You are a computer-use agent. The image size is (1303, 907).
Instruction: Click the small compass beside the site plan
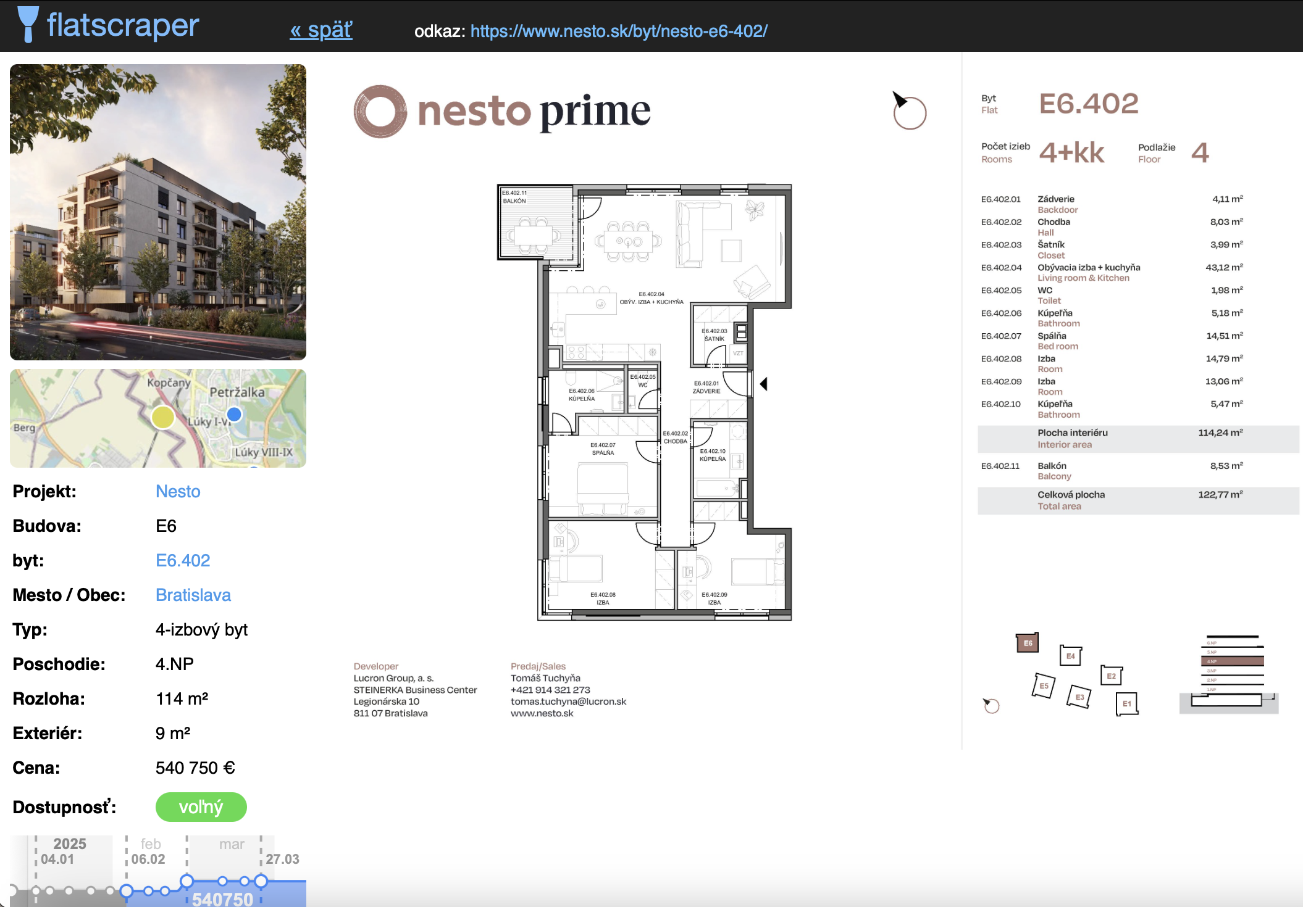click(991, 705)
